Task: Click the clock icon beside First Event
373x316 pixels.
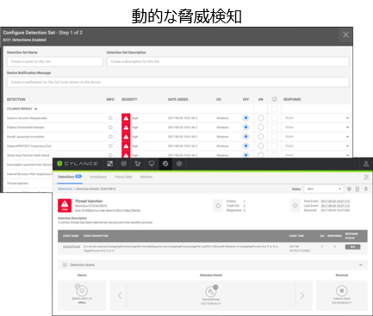Action: [295, 206]
